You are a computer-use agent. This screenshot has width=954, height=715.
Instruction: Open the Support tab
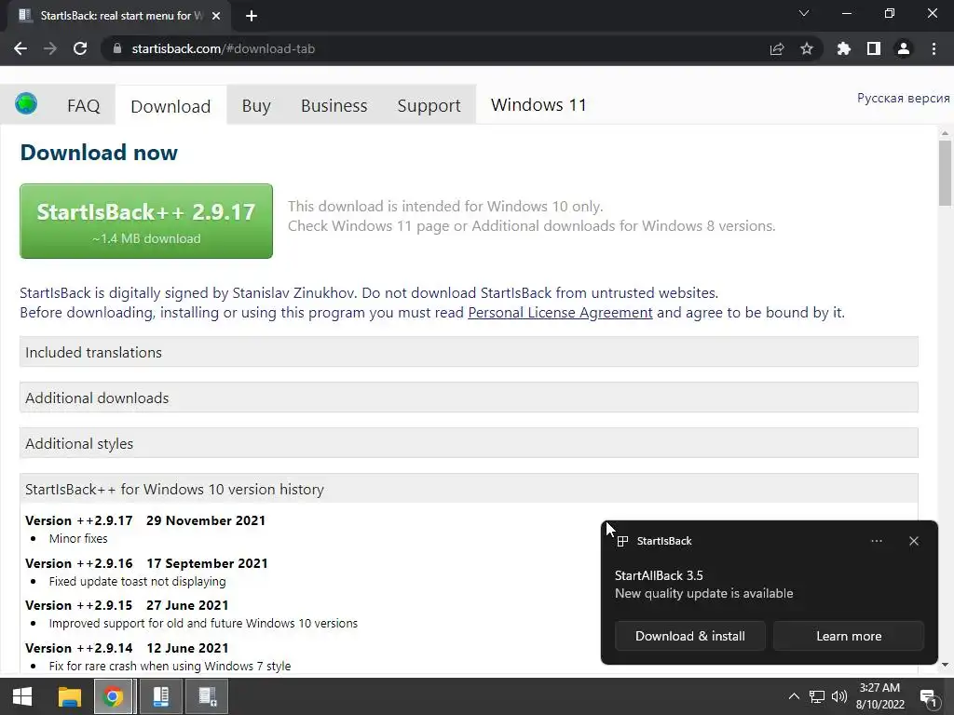[429, 106]
